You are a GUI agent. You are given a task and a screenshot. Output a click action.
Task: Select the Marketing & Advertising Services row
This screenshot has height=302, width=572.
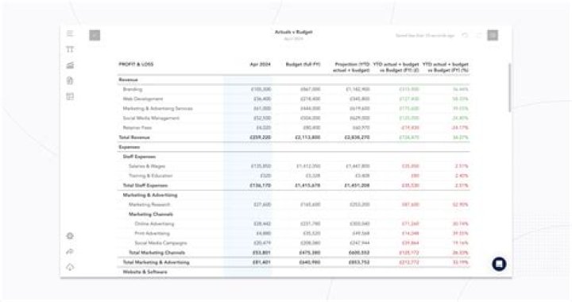pyautogui.click(x=294, y=108)
